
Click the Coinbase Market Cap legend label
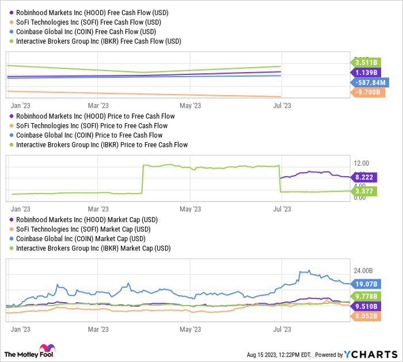81,239
